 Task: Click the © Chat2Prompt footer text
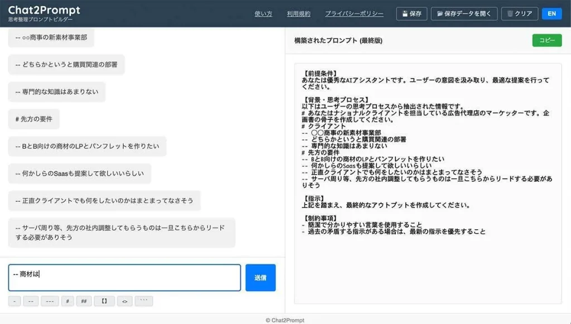[285, 320]
